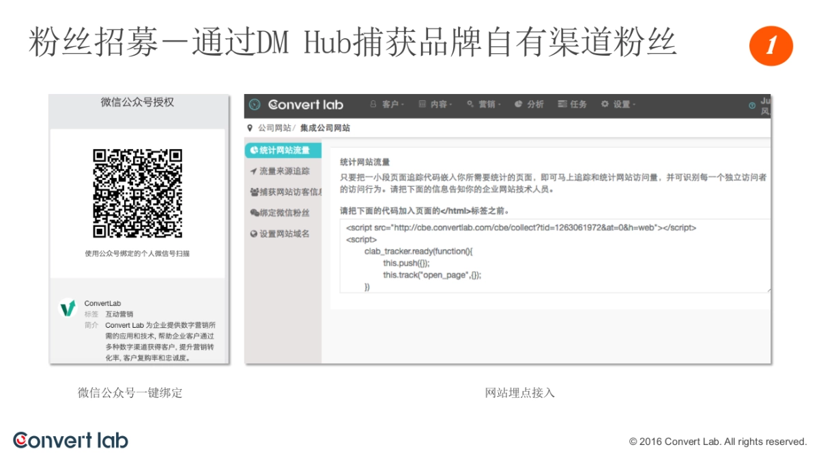Expand the 客户 dropdown menu

386,104
